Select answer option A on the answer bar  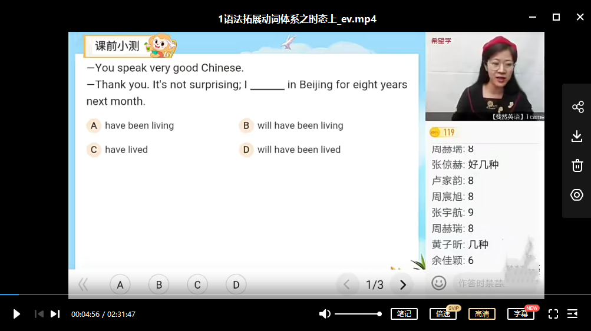[x=120, y=285]
